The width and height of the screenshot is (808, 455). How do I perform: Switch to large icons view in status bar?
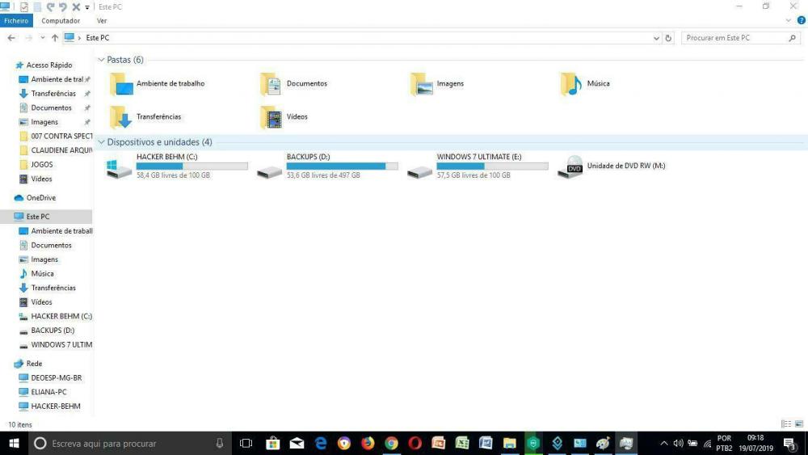coord(798,424)
